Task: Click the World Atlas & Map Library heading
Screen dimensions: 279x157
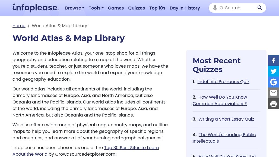Action: [68, 38]
